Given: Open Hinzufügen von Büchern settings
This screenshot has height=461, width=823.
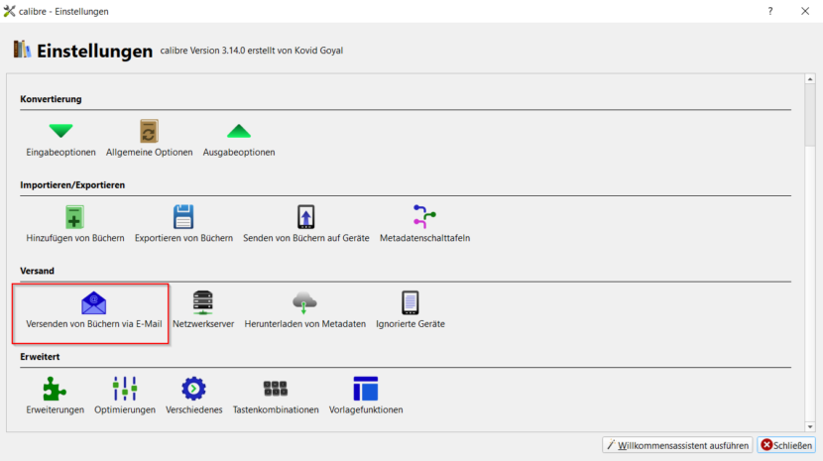Looking at the screenshot, I should (x=75, y=225).
